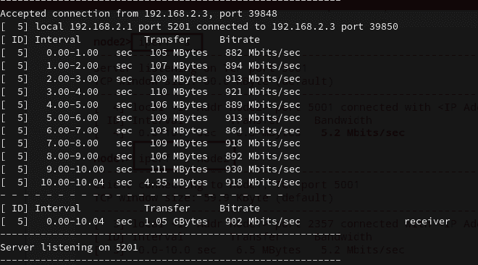Click the 111 MBytes transfer value
478x265 pixels.
[x=179, y=169]
